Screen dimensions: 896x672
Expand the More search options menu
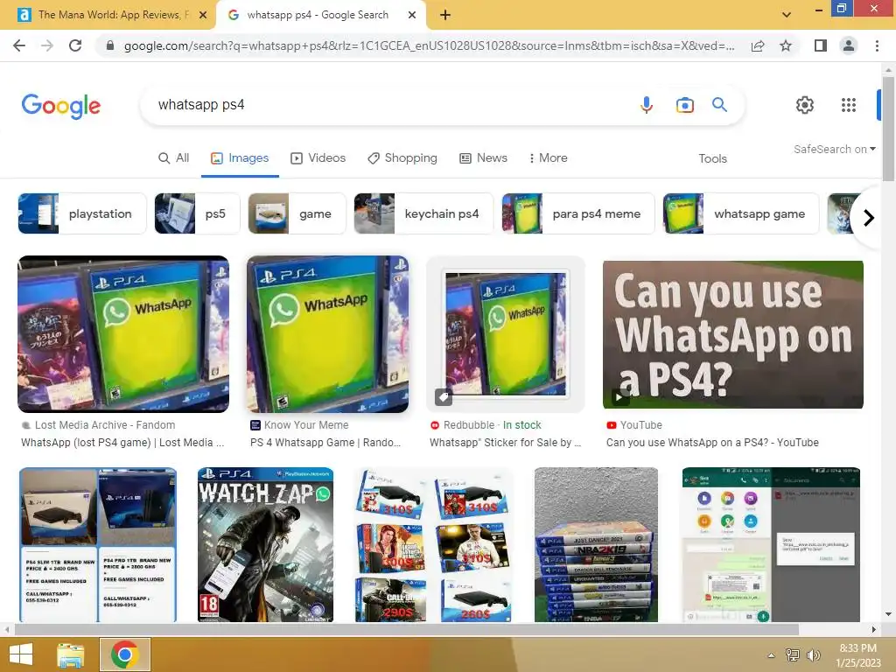pyautogui.click(x=548, y=158)
